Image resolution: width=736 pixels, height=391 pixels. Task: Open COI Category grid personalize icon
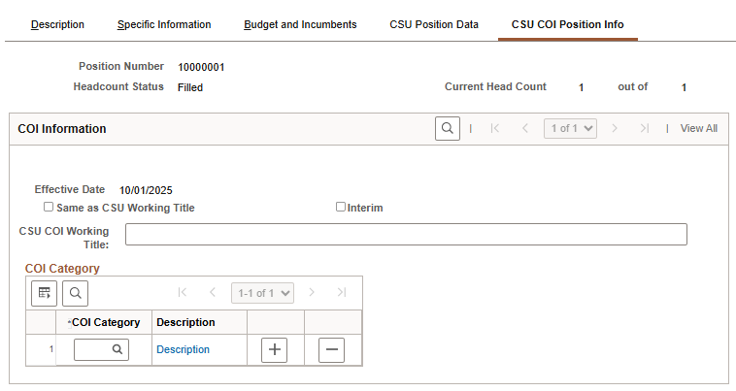[x=44, y=292]
